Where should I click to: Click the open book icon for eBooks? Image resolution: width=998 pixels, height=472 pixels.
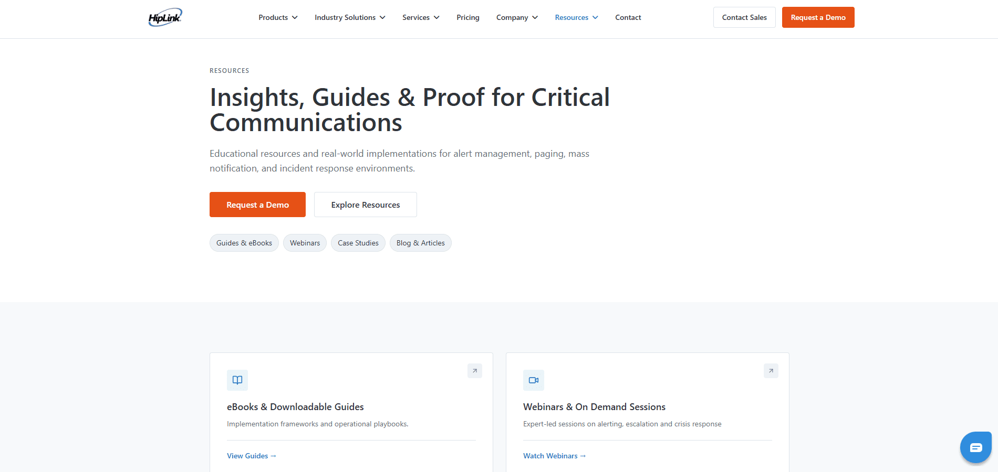tap(237, 380)
